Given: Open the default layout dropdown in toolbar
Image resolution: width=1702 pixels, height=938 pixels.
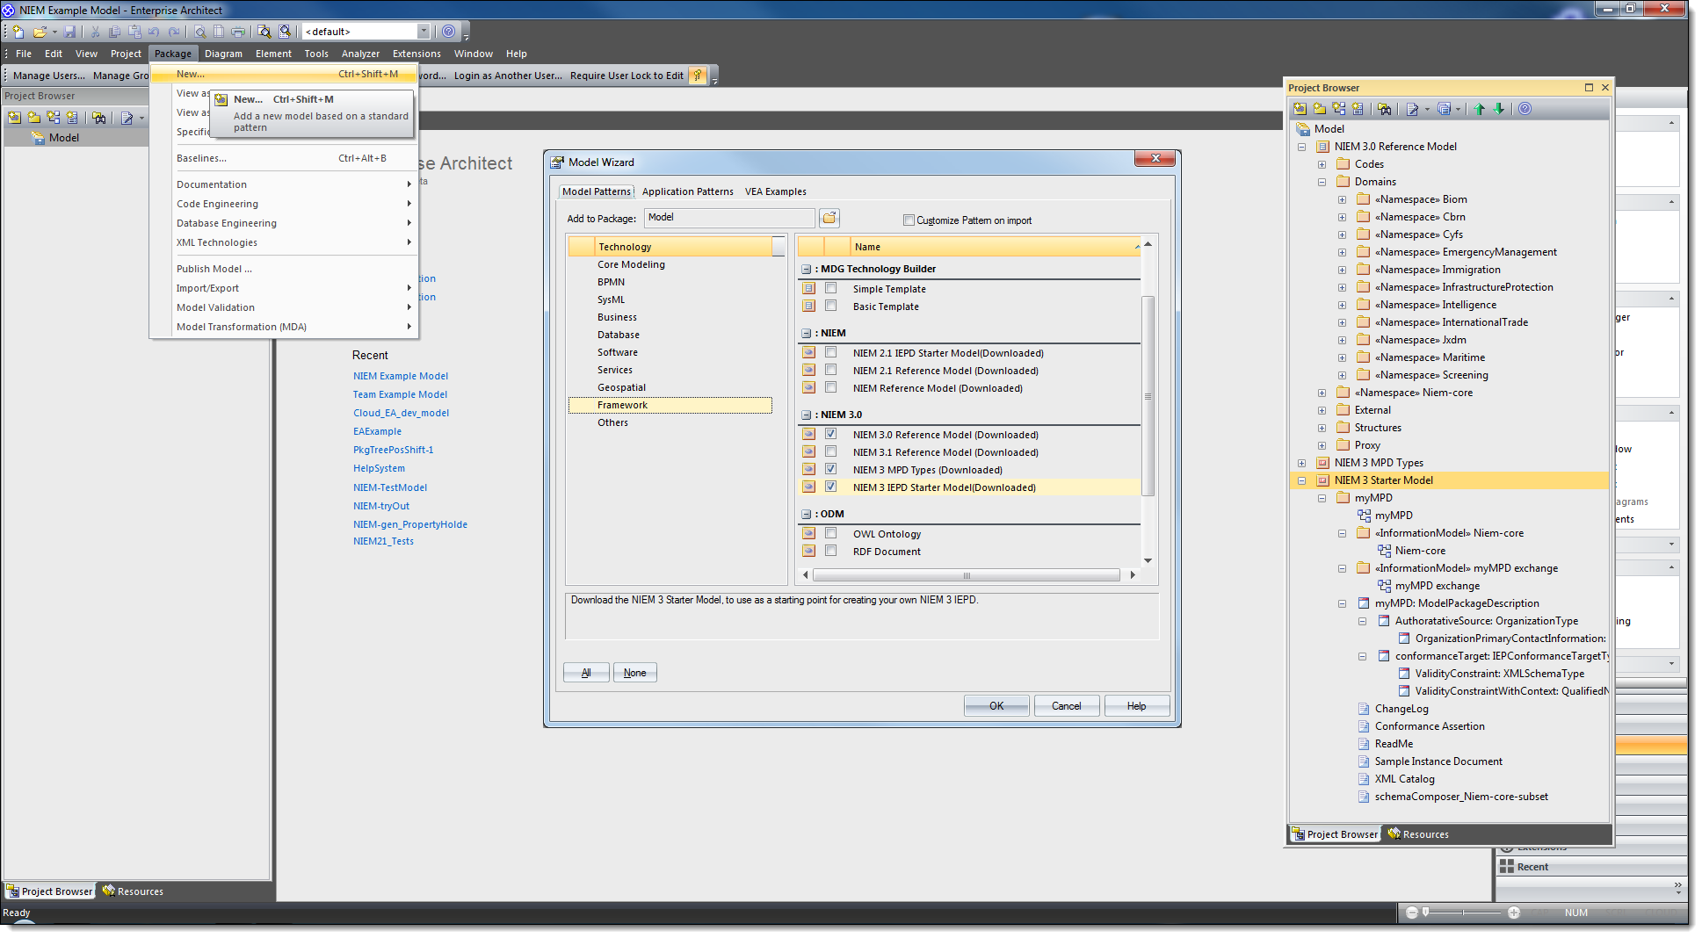Looking at the screenshot, I should click(x=424, y=32).
